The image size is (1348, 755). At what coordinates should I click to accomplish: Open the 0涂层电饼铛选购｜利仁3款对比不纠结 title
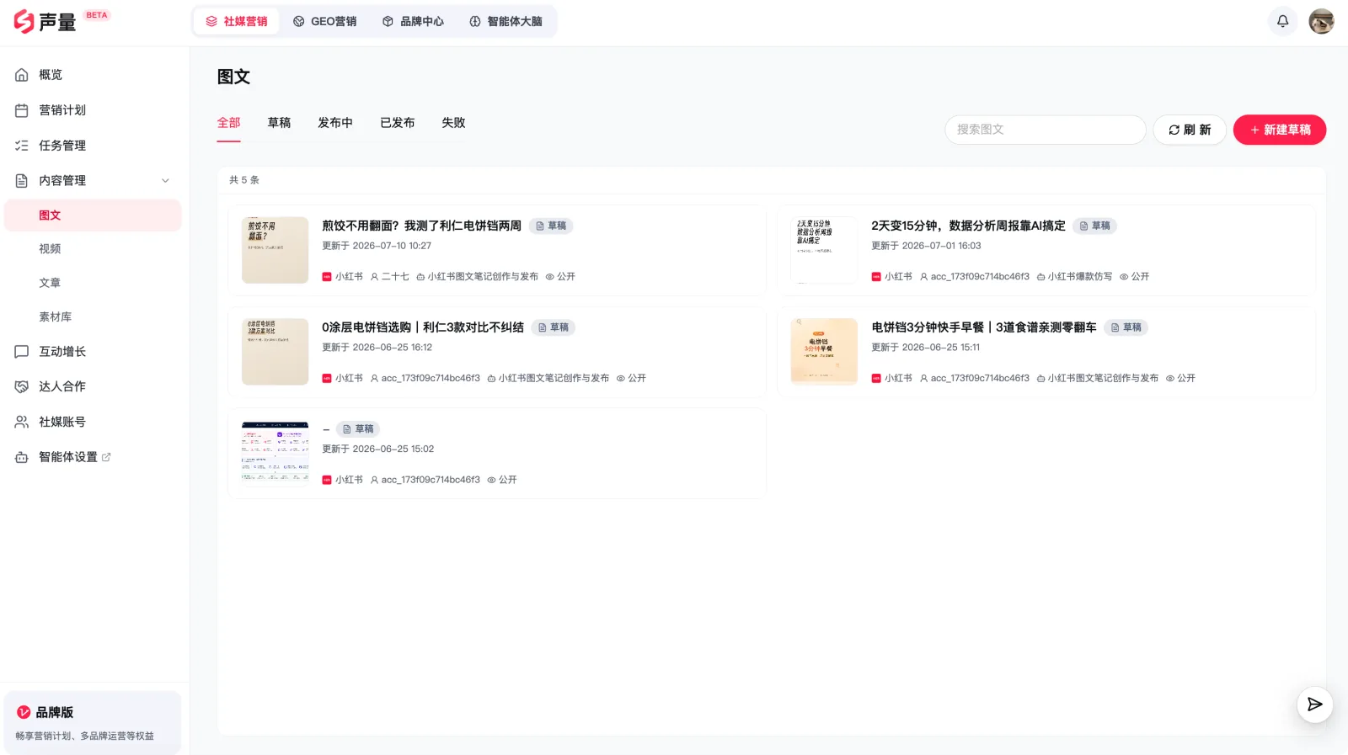click(423, 327)
